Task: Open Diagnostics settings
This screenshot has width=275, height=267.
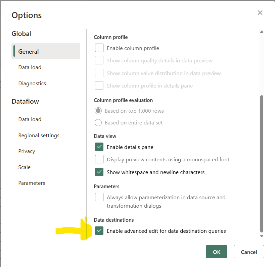Action: (x=32, y=84)
